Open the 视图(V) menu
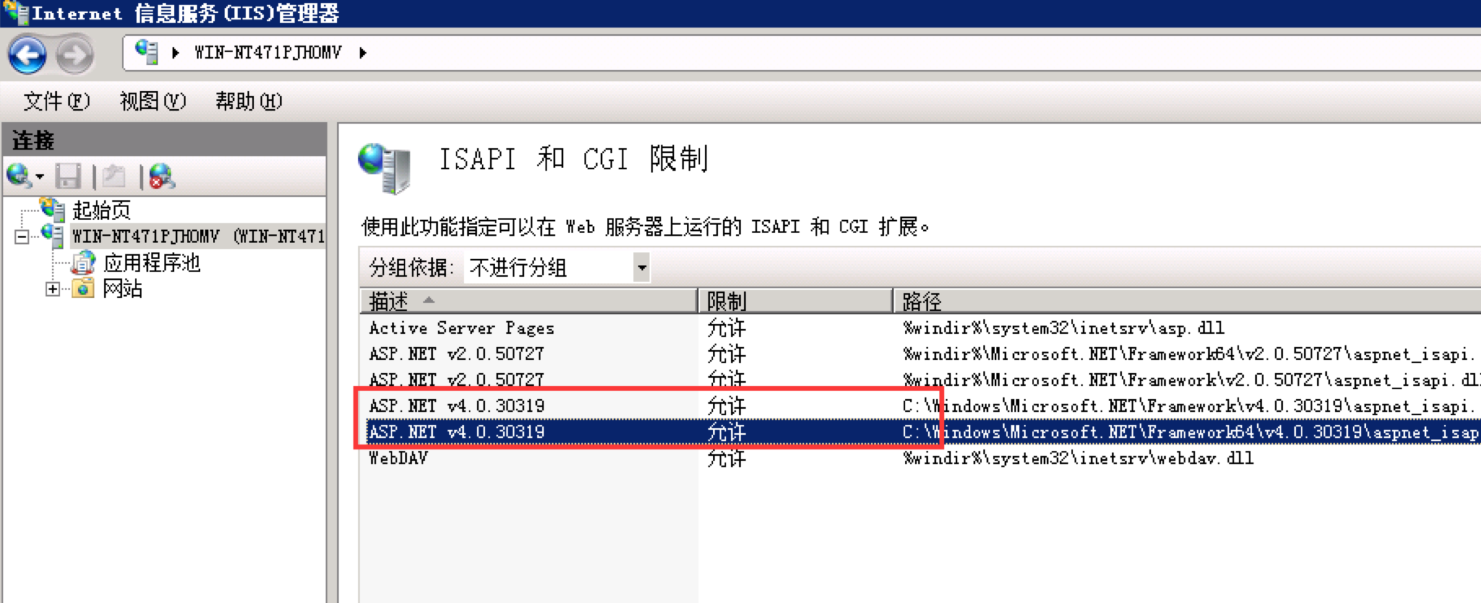 coord(153,101)
